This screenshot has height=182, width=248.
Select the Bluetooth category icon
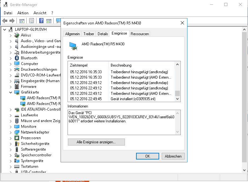(x=17, y=58)
